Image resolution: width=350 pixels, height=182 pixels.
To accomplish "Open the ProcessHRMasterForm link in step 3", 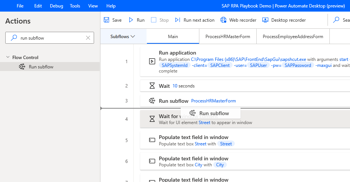I will (213, 101).
